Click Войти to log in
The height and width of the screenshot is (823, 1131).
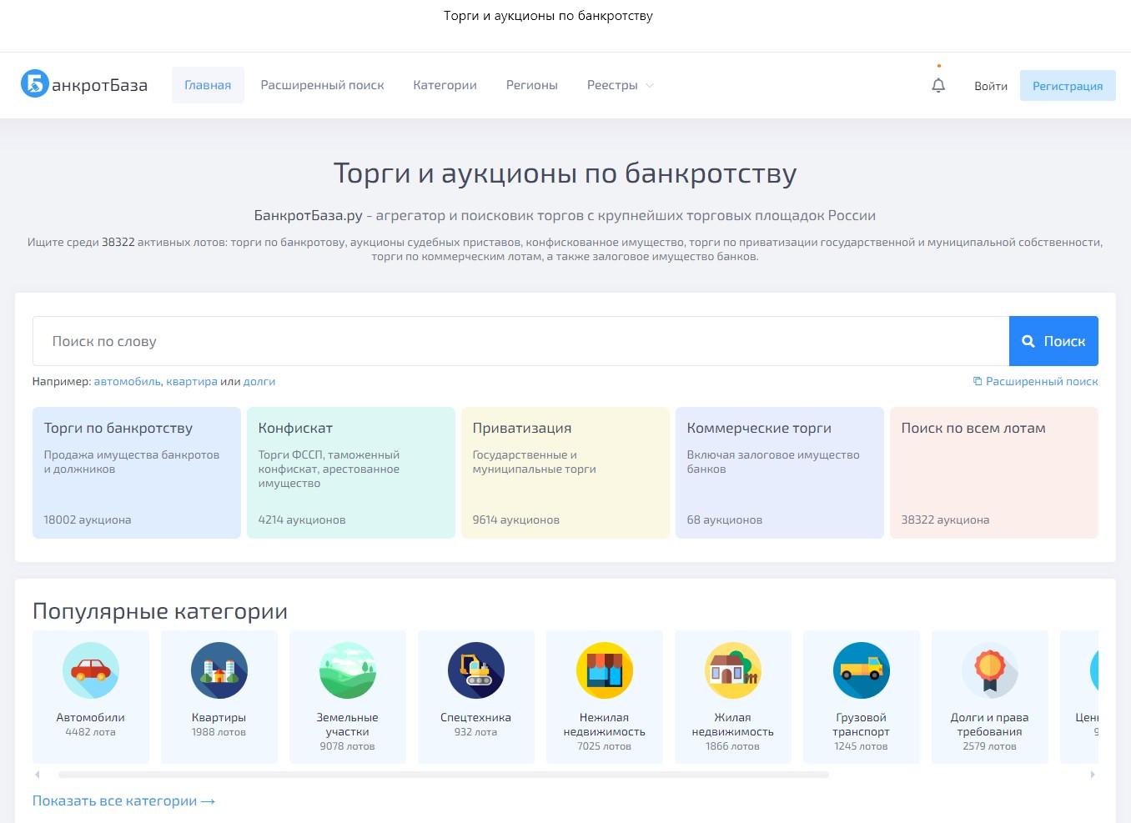(991, 86)
